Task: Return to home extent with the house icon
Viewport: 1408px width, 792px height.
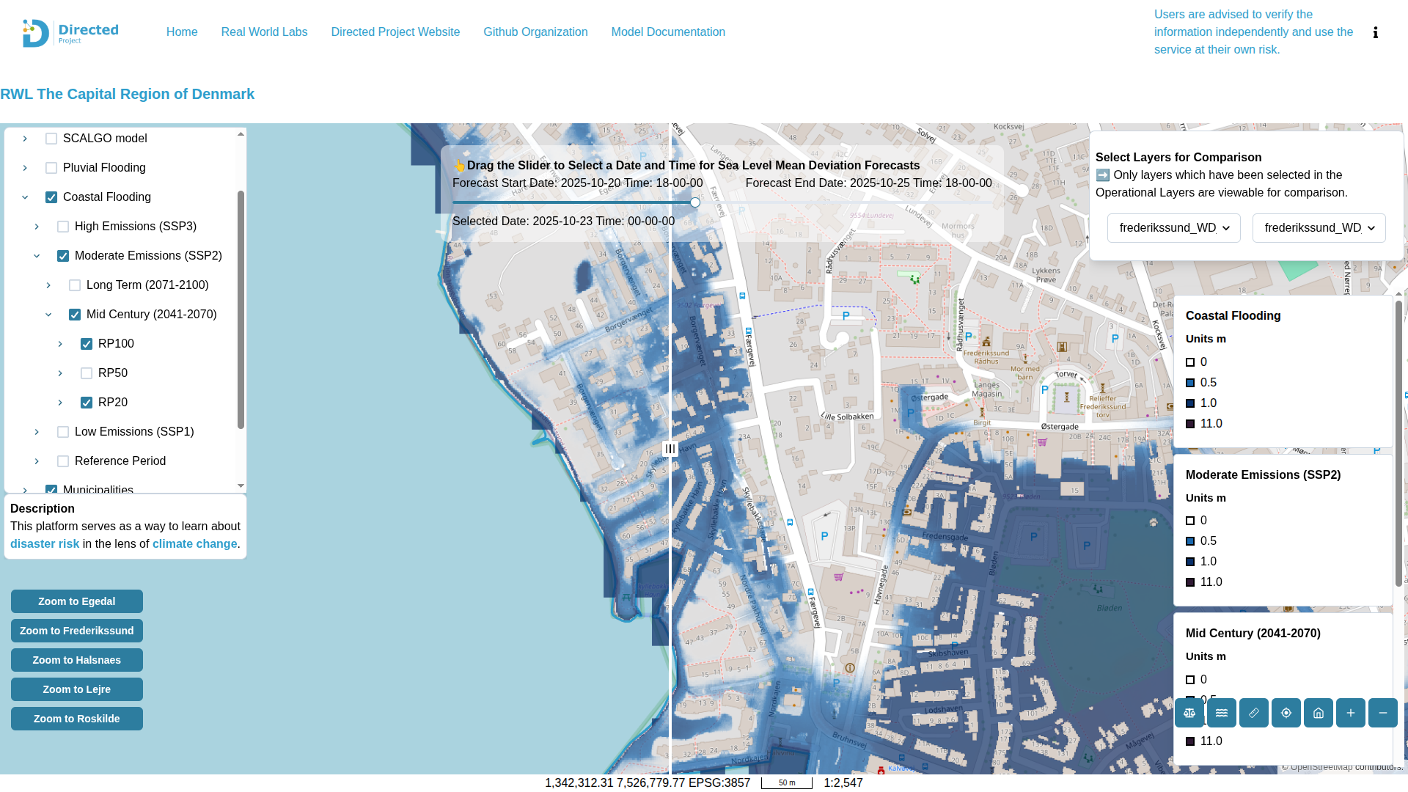Action: [1319, 713]
